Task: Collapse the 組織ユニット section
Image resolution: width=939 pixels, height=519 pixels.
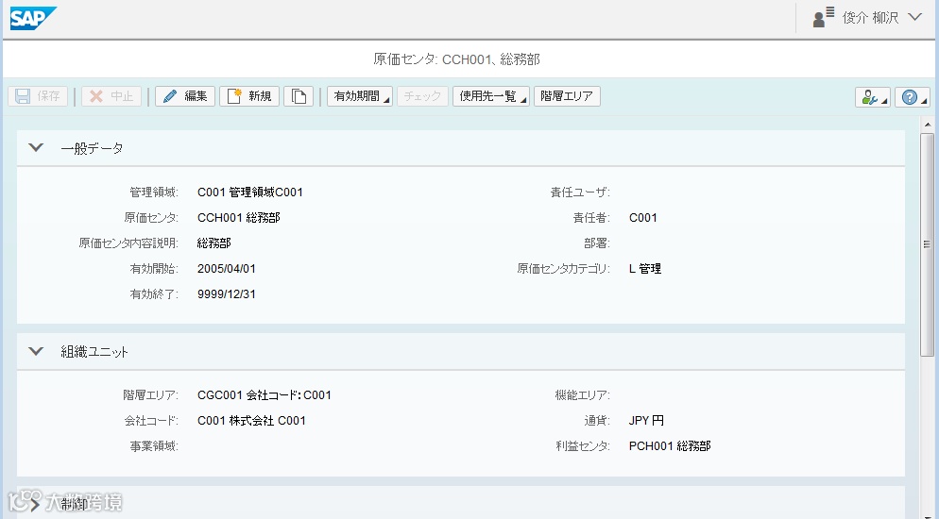Action: point(36,352)
